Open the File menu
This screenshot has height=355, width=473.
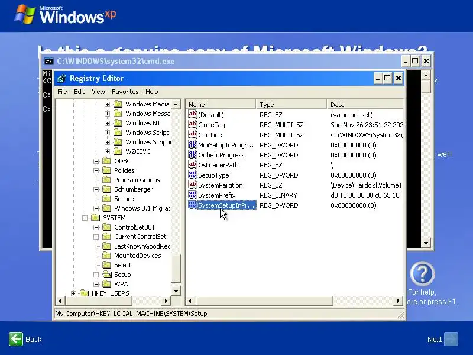click(62, 92)
